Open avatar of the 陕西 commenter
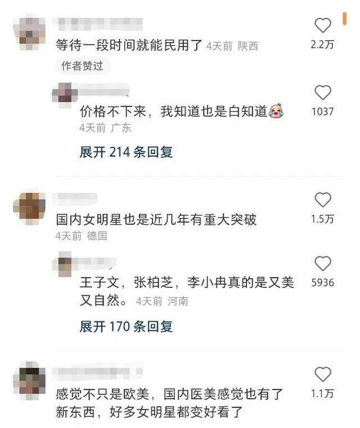 pyautogui.click(x=30, y=33)
